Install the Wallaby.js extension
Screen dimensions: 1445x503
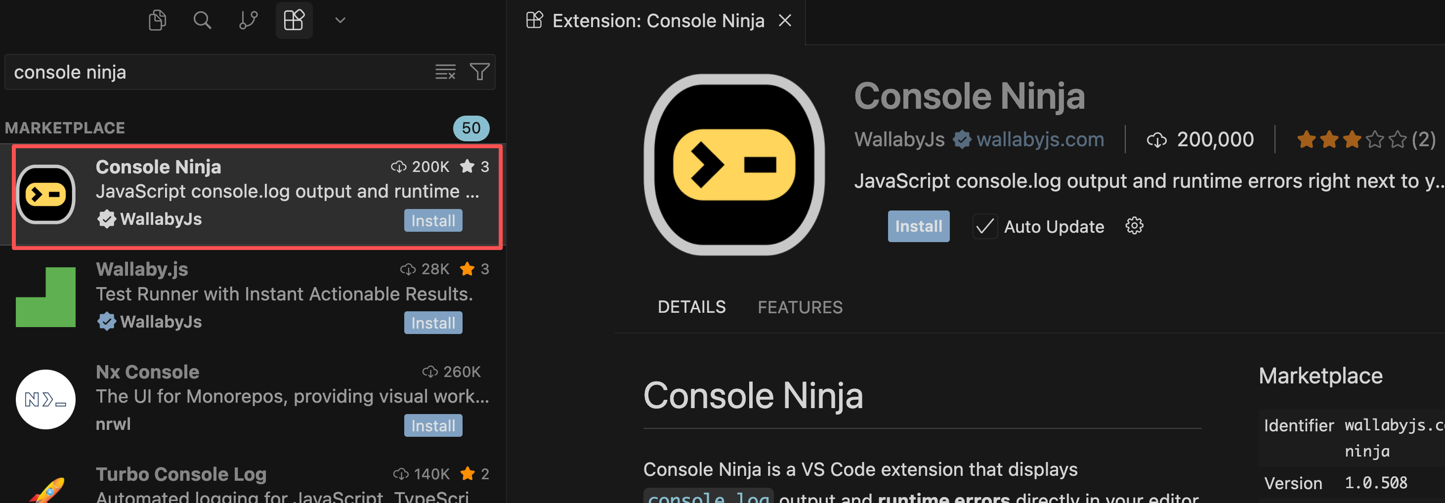coord(433,323)
